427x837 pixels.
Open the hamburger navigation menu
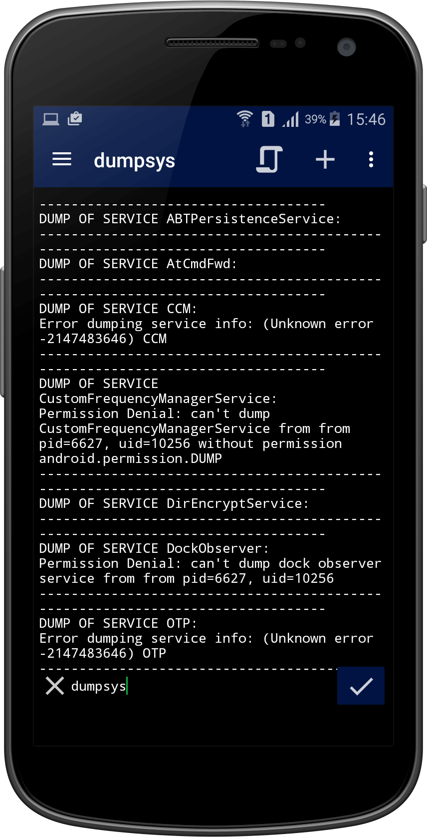click(x=62, y=160)
